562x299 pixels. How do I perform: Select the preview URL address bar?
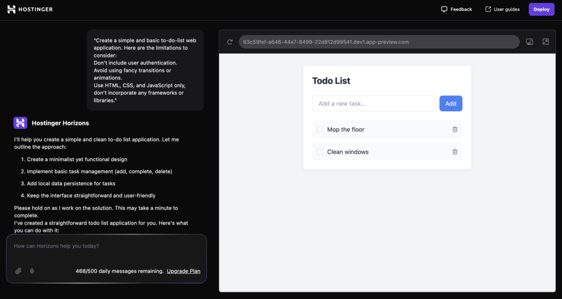pyautogui.click(x=379, y=42)
